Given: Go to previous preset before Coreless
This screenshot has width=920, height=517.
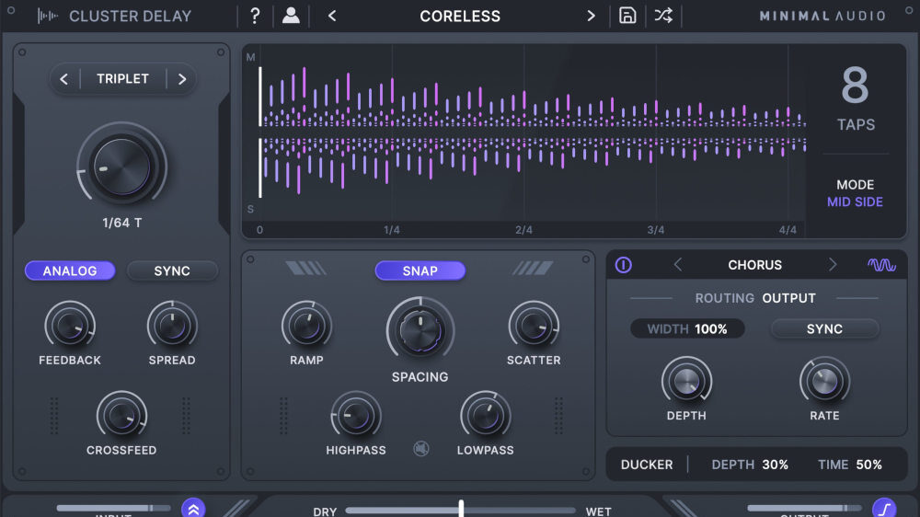Looking at the screenshot, I should click(x=332, y=16).
